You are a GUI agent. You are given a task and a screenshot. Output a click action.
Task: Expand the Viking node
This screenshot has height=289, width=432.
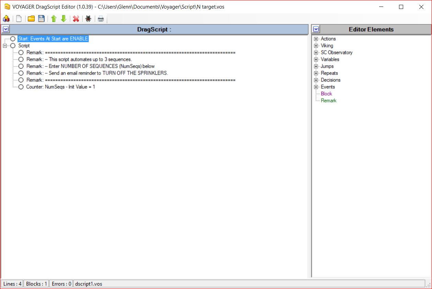(316, 46)
